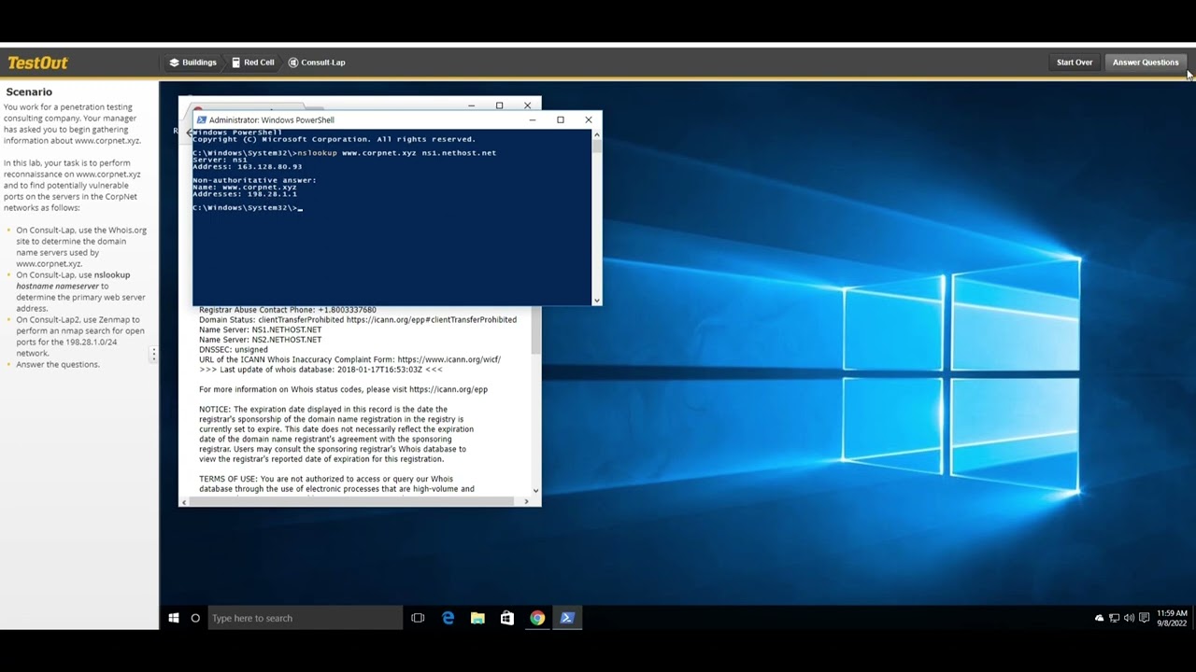Open Microsoft Store from the taskbar
Screen dimensions: 1196x672
pyautogui.click(x=507, y=618)
